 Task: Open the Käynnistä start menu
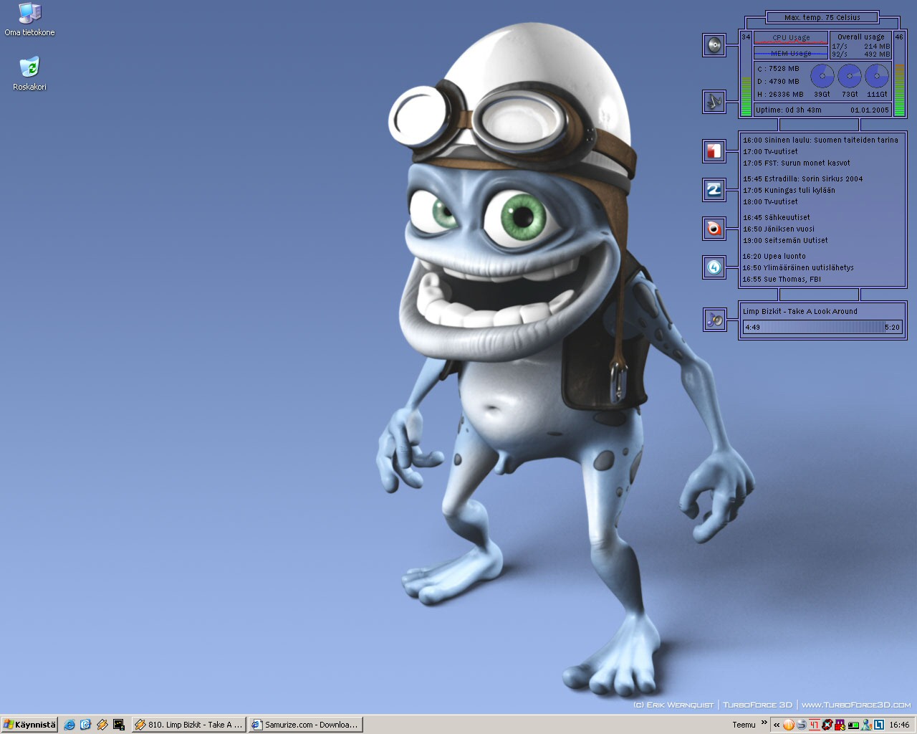pos(29,725)
